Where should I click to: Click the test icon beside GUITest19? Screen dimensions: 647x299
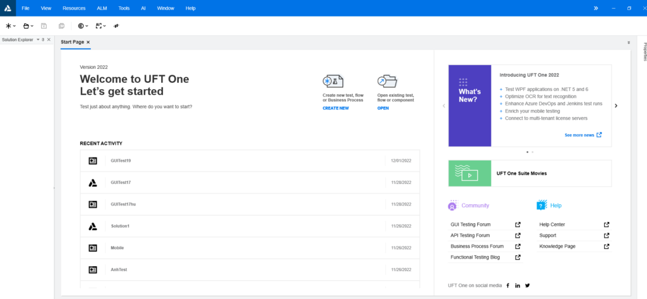click(93, 161)
